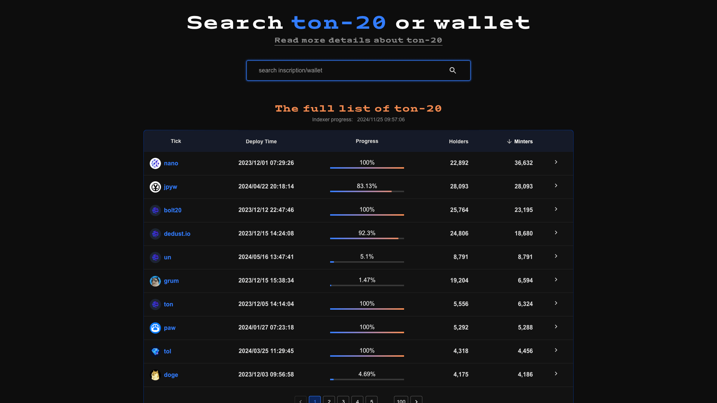Image resolution: width=717 pixels, height=403 pixels.
Task: Click holders value 24,806
Action: 459,234
